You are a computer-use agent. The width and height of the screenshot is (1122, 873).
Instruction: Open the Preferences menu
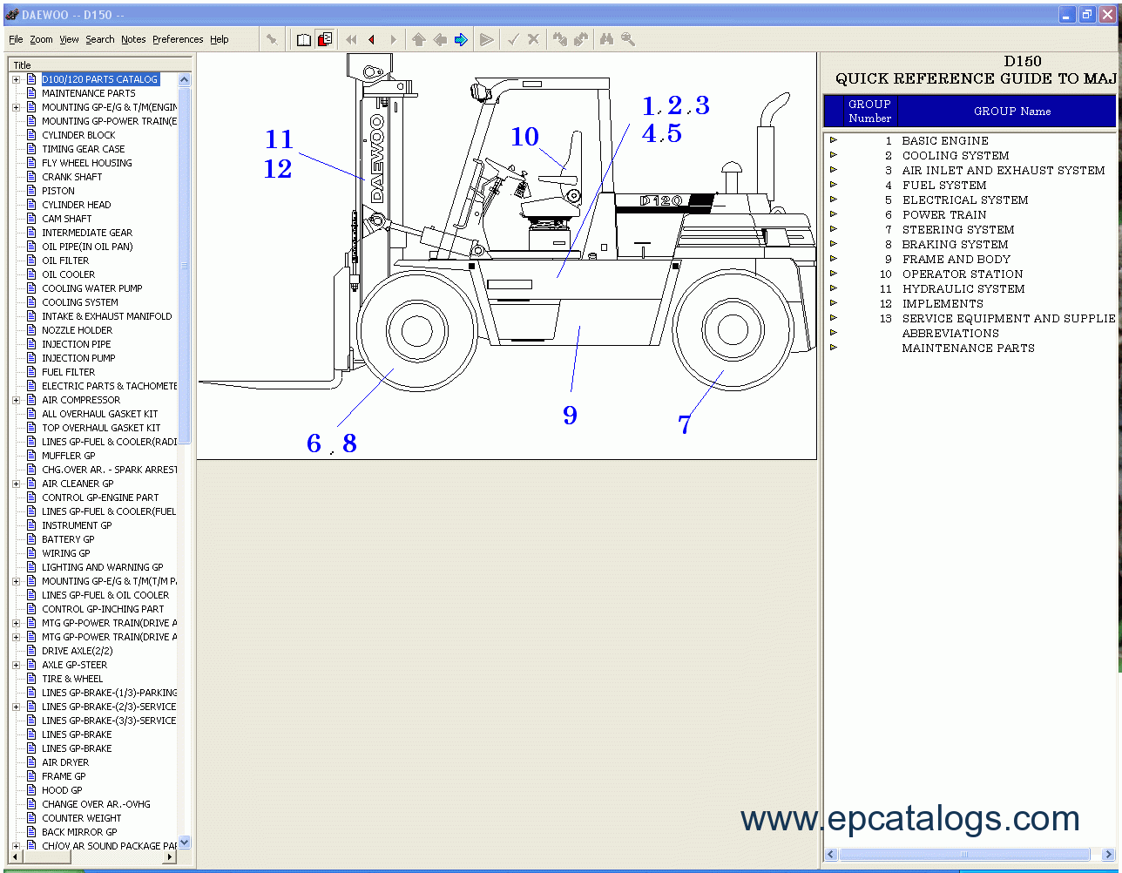pos(178,39)
